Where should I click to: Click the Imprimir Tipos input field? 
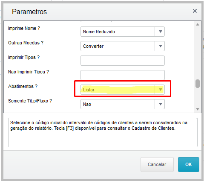(x=123, y=61)
